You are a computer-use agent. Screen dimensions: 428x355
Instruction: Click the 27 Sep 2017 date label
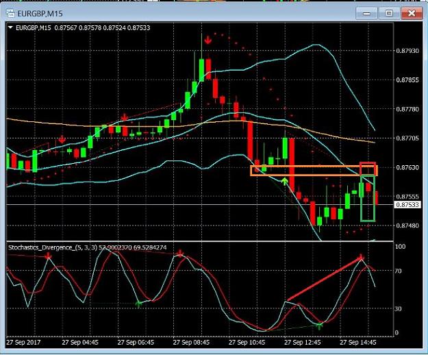(x=23, y=343)
